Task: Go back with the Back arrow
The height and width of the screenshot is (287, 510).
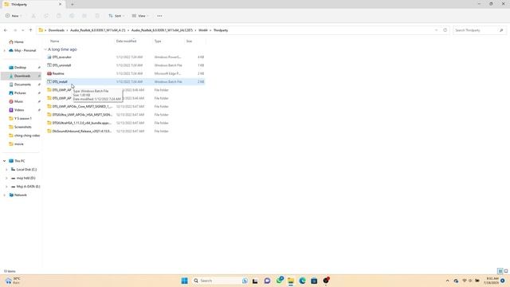Action: (6, 30)
